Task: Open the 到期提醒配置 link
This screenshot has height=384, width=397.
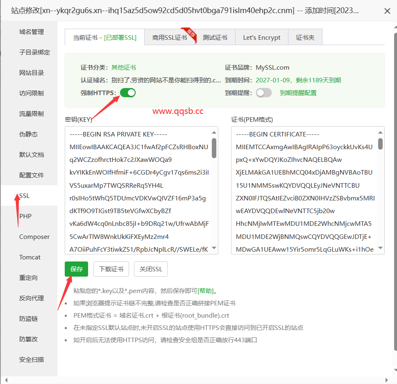Action: (298, 93)
